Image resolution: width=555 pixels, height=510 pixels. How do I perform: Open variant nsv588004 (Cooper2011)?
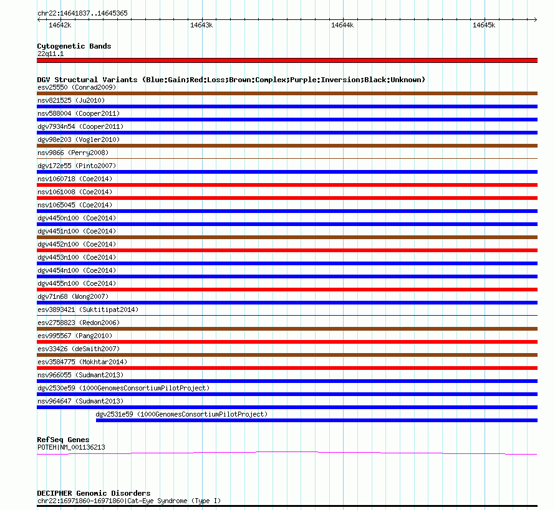click(x=79, y=113)
